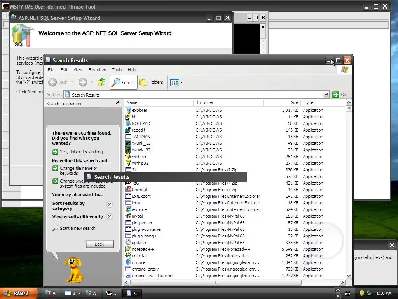Click the green Go button
The image size is (398, 299).
(339, 95)
